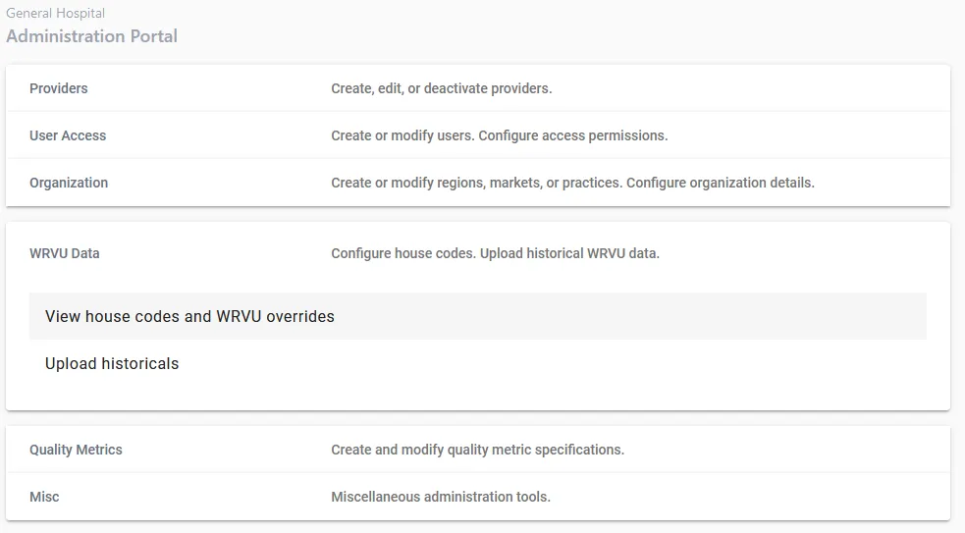Click blank area right of Upload historicals
This screenshot has height=533, width=965.
(x=589, y=363)
